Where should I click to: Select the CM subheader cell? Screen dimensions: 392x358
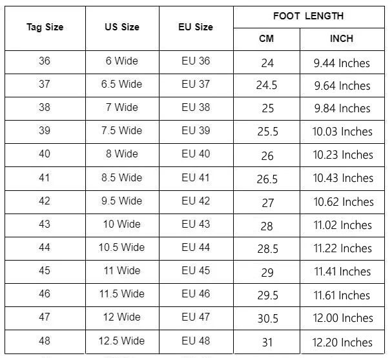click(267, 39)
